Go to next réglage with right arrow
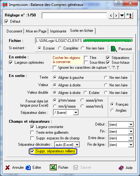This screenshot has width=140, height=176. (116, 15)
